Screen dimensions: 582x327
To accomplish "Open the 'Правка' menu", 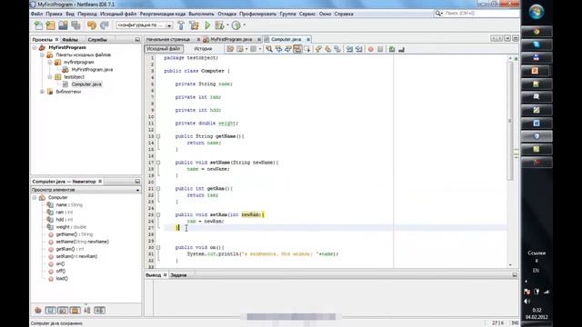I will (x=54, y=14).
